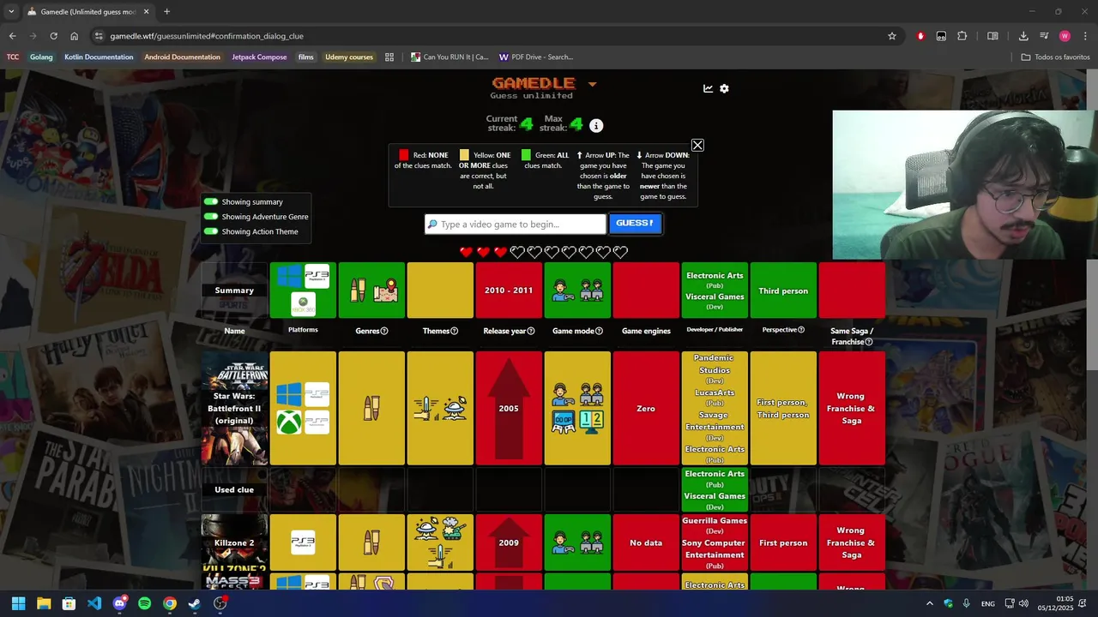This screenshot has height=617, width=1098.
Task: Click the summary Third person cell
Action: (x=783, y=291)
